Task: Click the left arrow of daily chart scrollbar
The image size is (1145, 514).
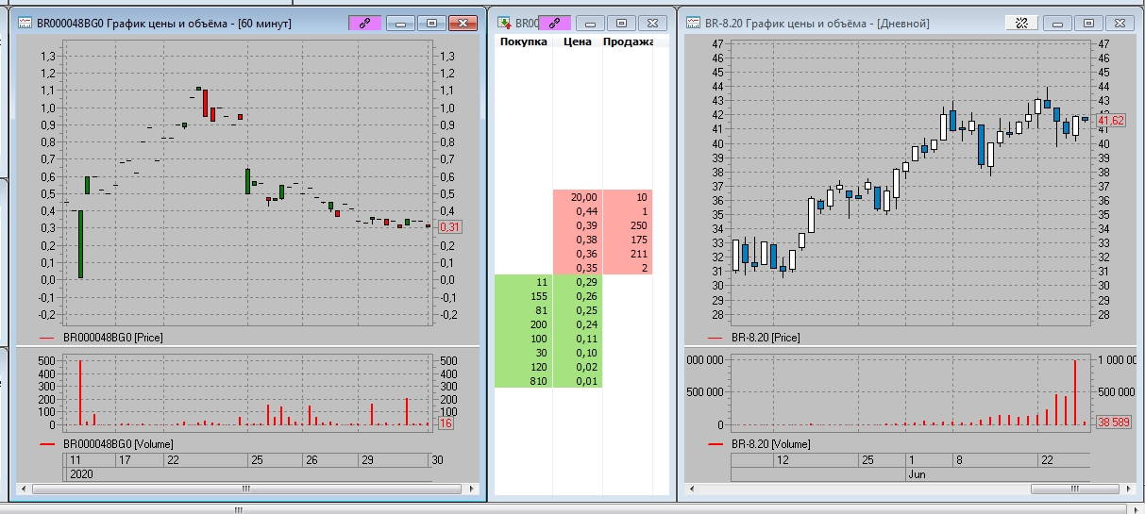Action: (x=693, y=489)
